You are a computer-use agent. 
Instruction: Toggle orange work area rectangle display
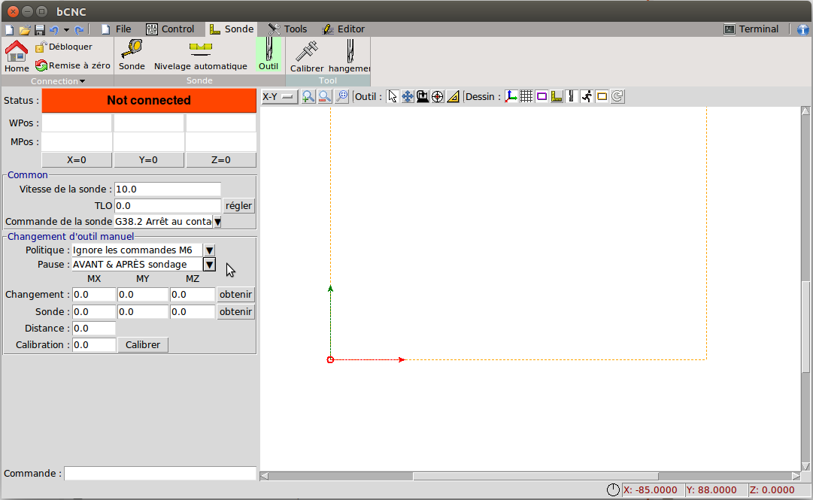coord(602,96)
